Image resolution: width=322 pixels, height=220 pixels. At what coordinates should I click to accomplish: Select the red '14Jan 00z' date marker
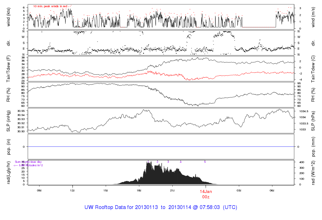(x=206, y=194)
